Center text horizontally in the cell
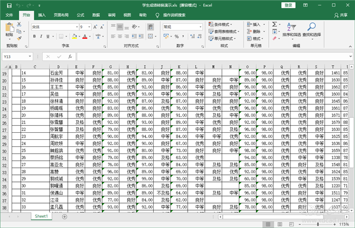355x228 pixels. [120, 36]
